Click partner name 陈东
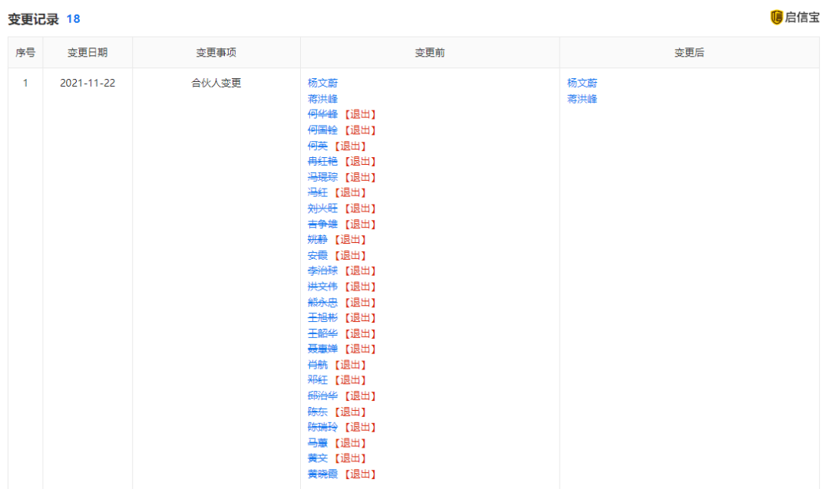The image size is (829, 489). (318, 412)
